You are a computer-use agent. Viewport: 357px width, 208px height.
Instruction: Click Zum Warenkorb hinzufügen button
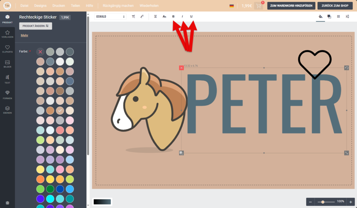291,6
